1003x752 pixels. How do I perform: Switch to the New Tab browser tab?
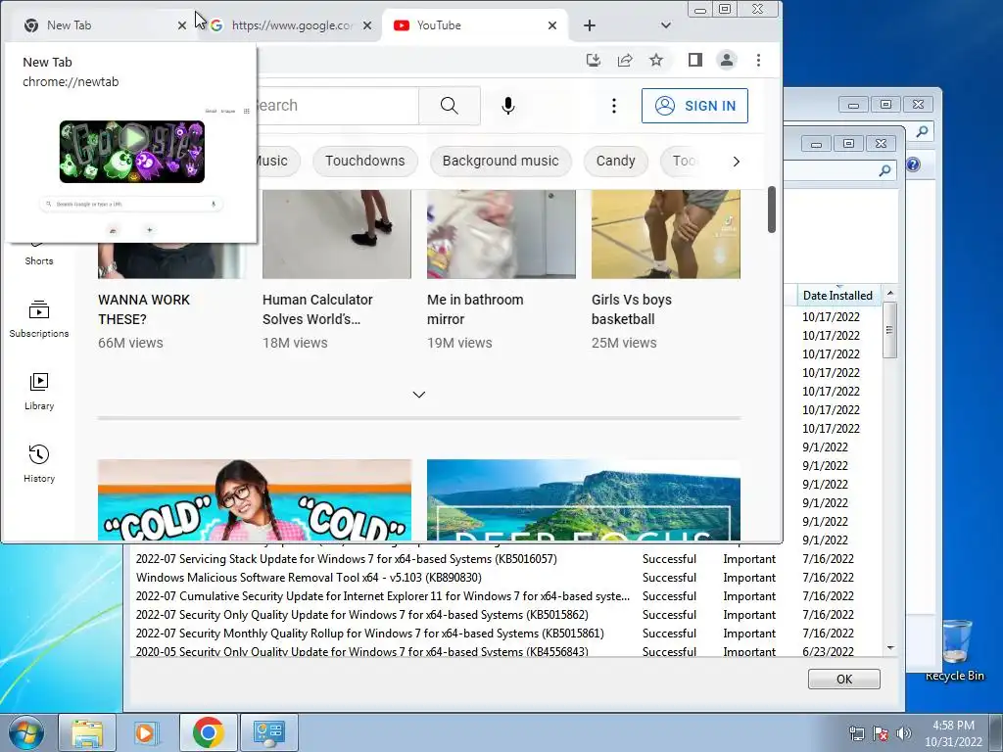96,25
